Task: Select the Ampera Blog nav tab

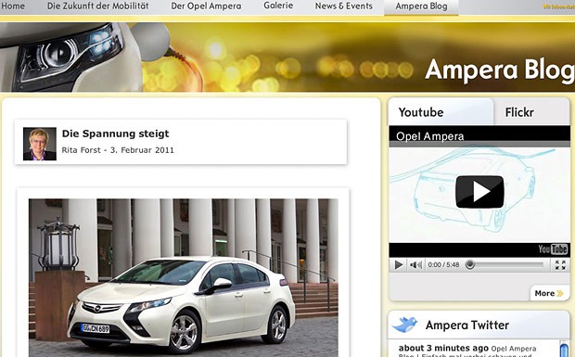Action: point(421,6)
